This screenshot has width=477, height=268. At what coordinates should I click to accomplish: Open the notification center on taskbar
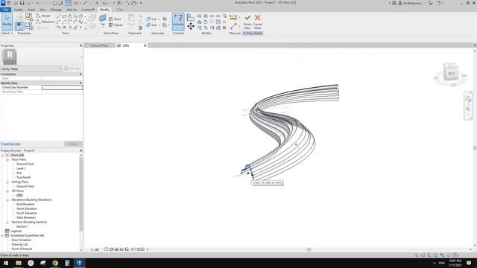(x=469, y=263)
